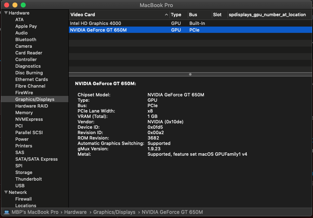The height and width of the screenshot is (218, 313).
Task: Open Card Reader section
Action: [x=29, y=53]
